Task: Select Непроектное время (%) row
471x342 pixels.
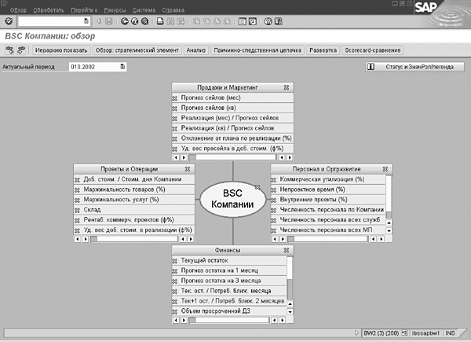Action: point(328,189)
